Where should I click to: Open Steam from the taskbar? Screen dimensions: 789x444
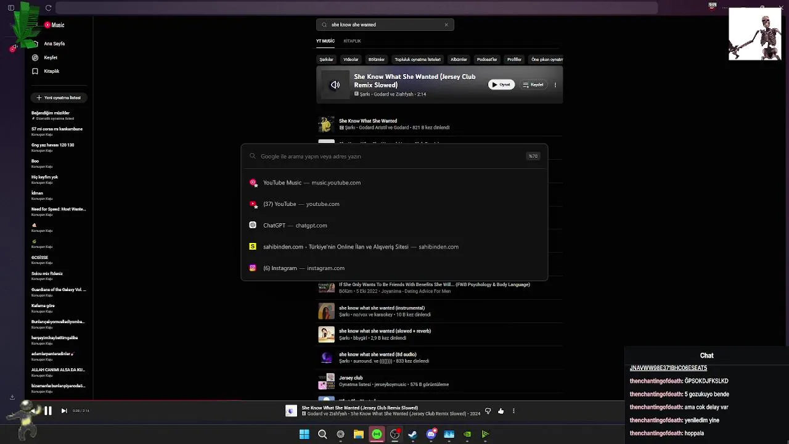point(412,434)
